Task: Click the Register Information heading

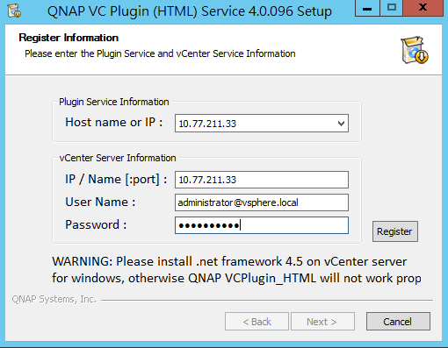Action: [x=69, y=38]
